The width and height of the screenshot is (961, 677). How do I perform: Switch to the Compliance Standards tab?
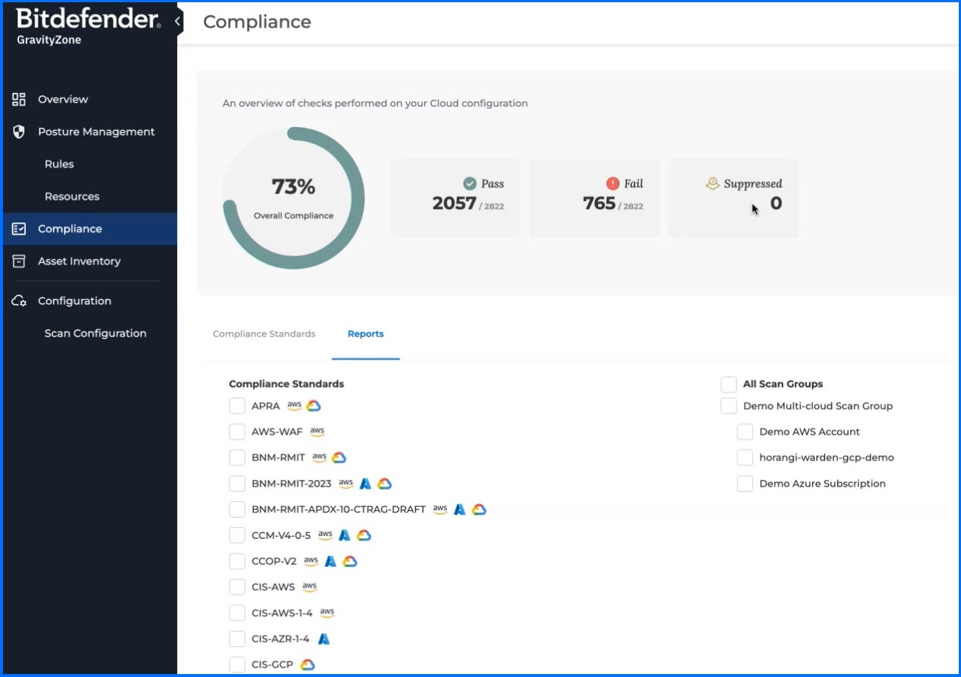[x=264, y=334]
